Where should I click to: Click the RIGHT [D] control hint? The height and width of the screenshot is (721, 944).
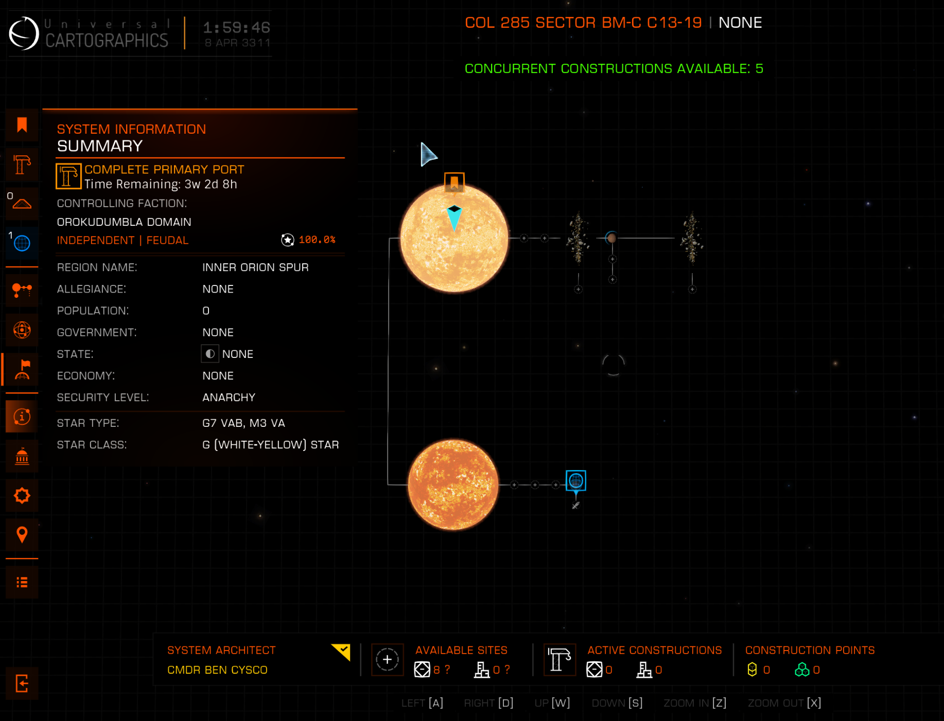click(488, 703)
